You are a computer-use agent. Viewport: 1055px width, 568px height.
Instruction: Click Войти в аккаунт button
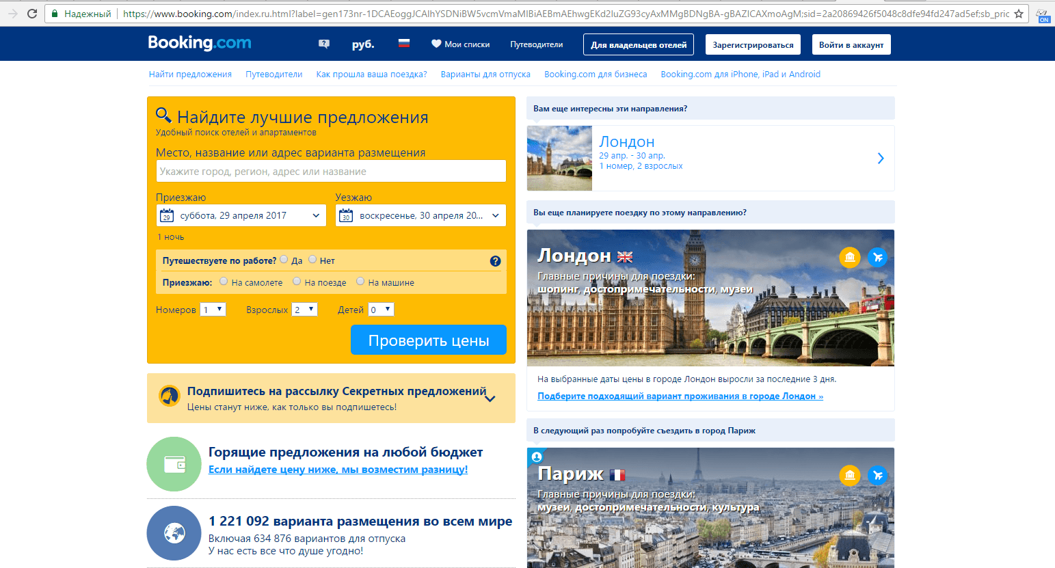click(851, 45)
